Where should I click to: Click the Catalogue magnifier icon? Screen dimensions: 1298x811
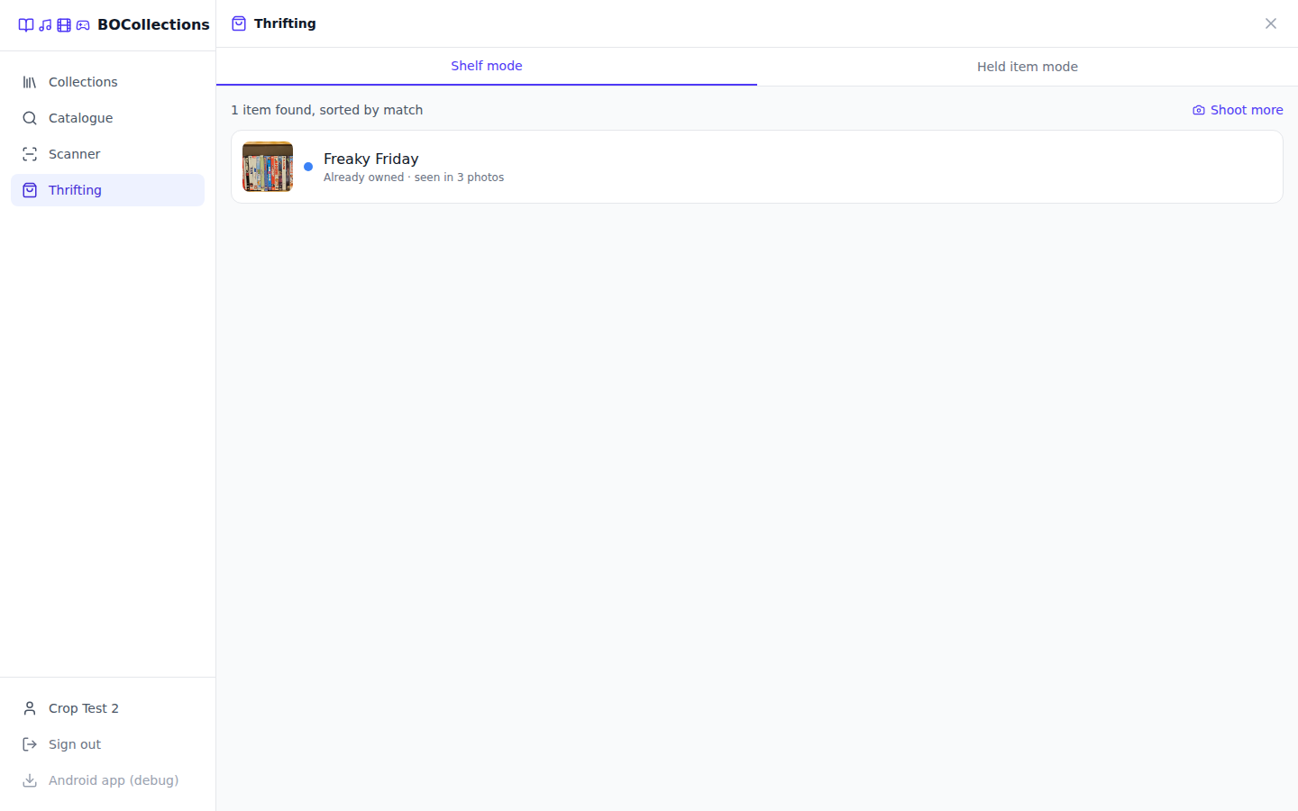pos(30,118)
